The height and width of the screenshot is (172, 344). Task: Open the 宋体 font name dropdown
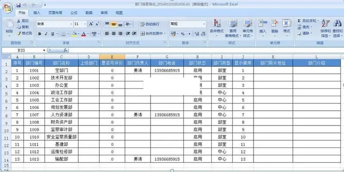[71, 24]
